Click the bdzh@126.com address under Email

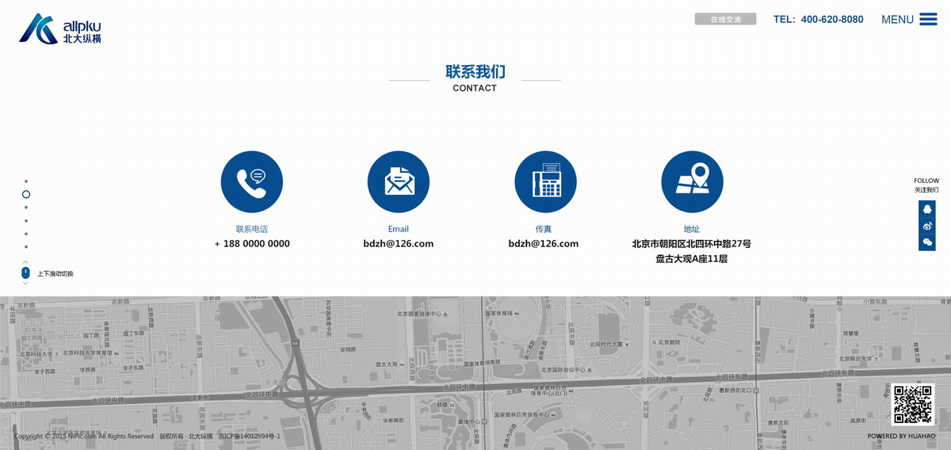pos(399,244)
